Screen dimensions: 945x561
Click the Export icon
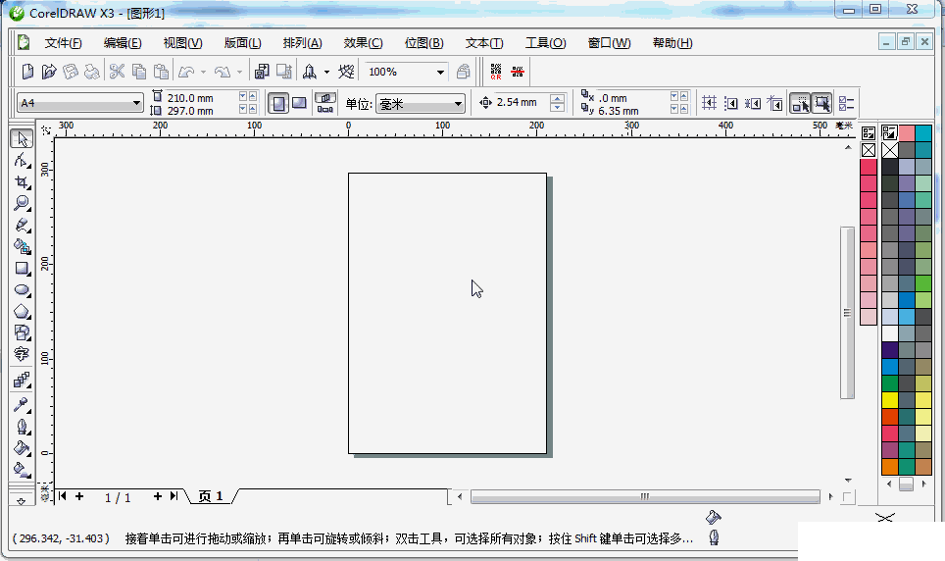click(284, 72)
